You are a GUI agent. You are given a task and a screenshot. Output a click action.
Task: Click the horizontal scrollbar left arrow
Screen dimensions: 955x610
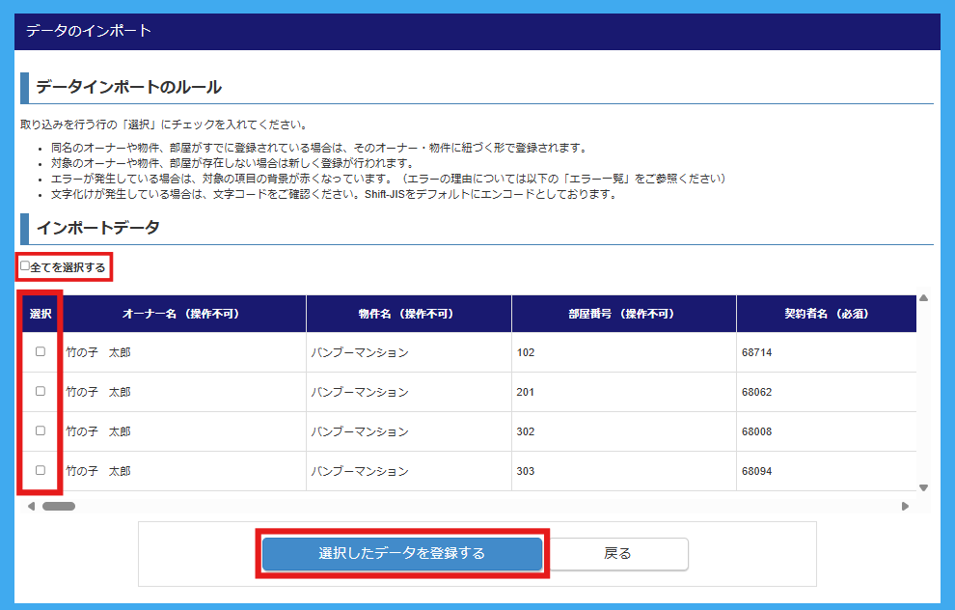tap(31, 506)
